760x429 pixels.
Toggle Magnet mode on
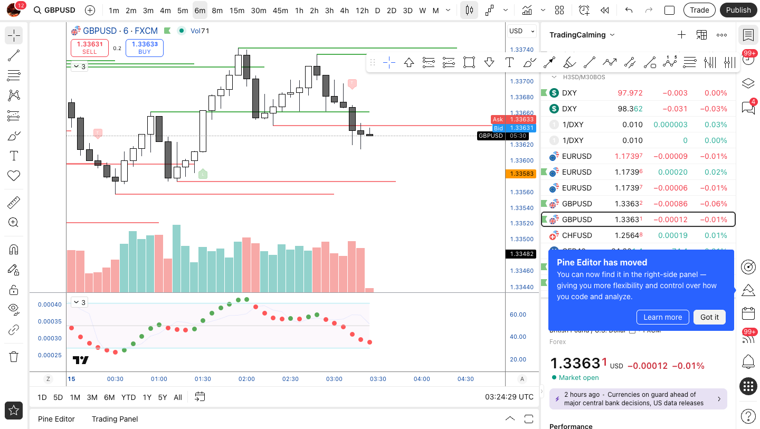[14, 250]
